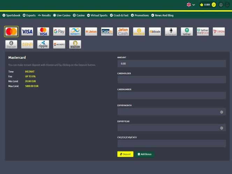Pick the Ripple deposit method
This screenshot has height=174, width=232.
pos(43,45)
